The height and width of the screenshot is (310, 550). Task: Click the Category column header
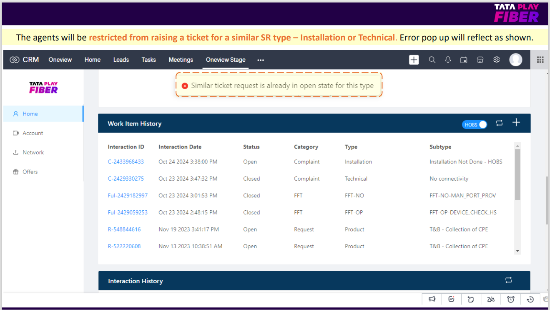[x=306, y=147]
